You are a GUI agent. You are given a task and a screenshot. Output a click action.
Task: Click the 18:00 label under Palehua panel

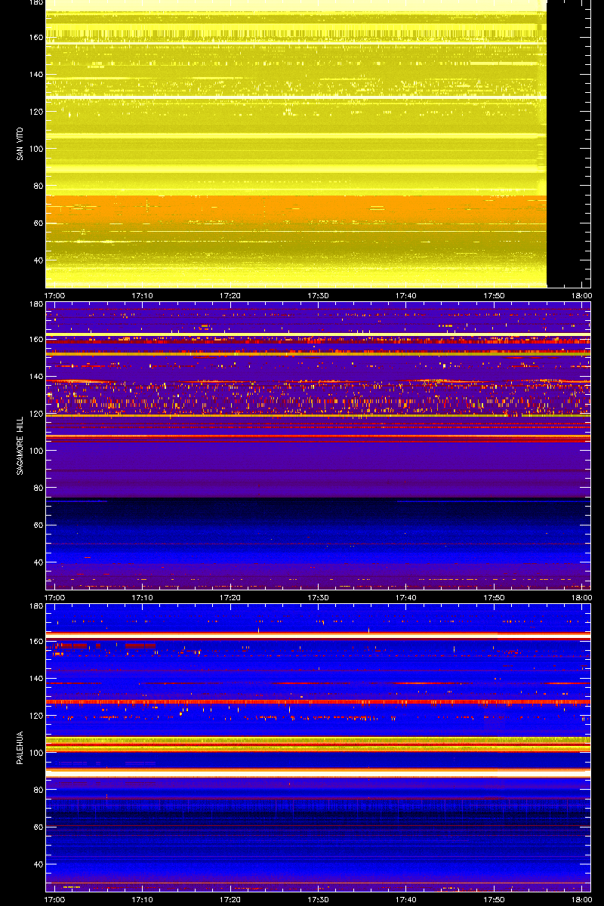coord(581,899)
